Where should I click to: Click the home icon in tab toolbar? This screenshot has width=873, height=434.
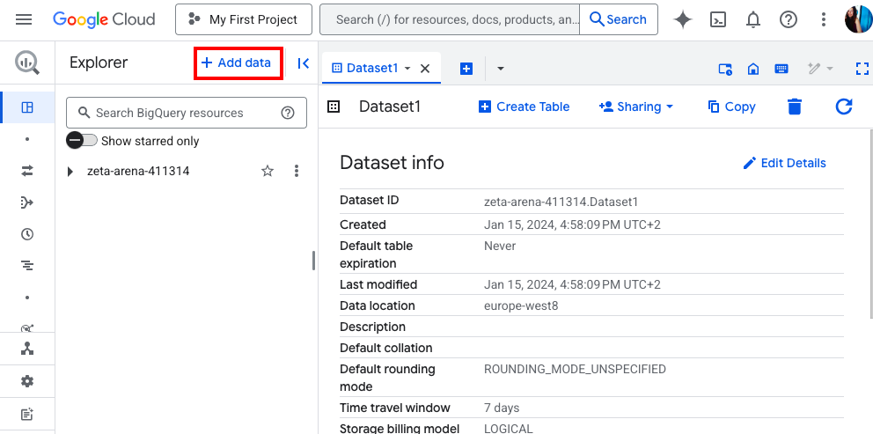753,69
